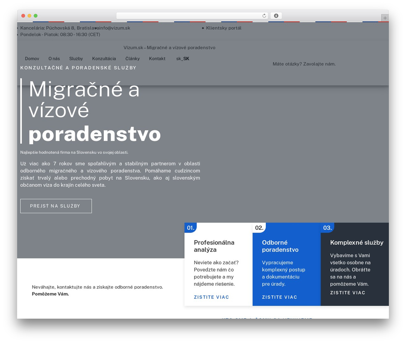This screenshot has height=343, width=406.
Task: Open the Klientsky portál link
Action: click(224, 28)
